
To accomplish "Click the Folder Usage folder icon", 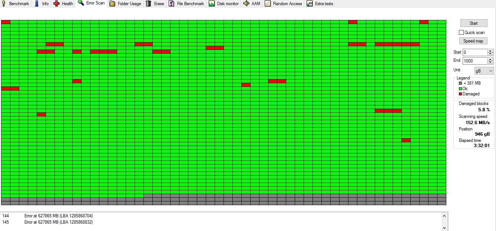I will pos(112,4).
